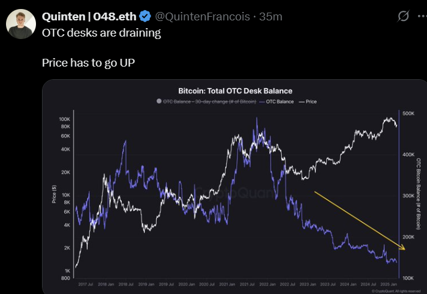The image size is (427, 294).
Task: Click the 500K tick on the right axis
Action: pos(409,113)
